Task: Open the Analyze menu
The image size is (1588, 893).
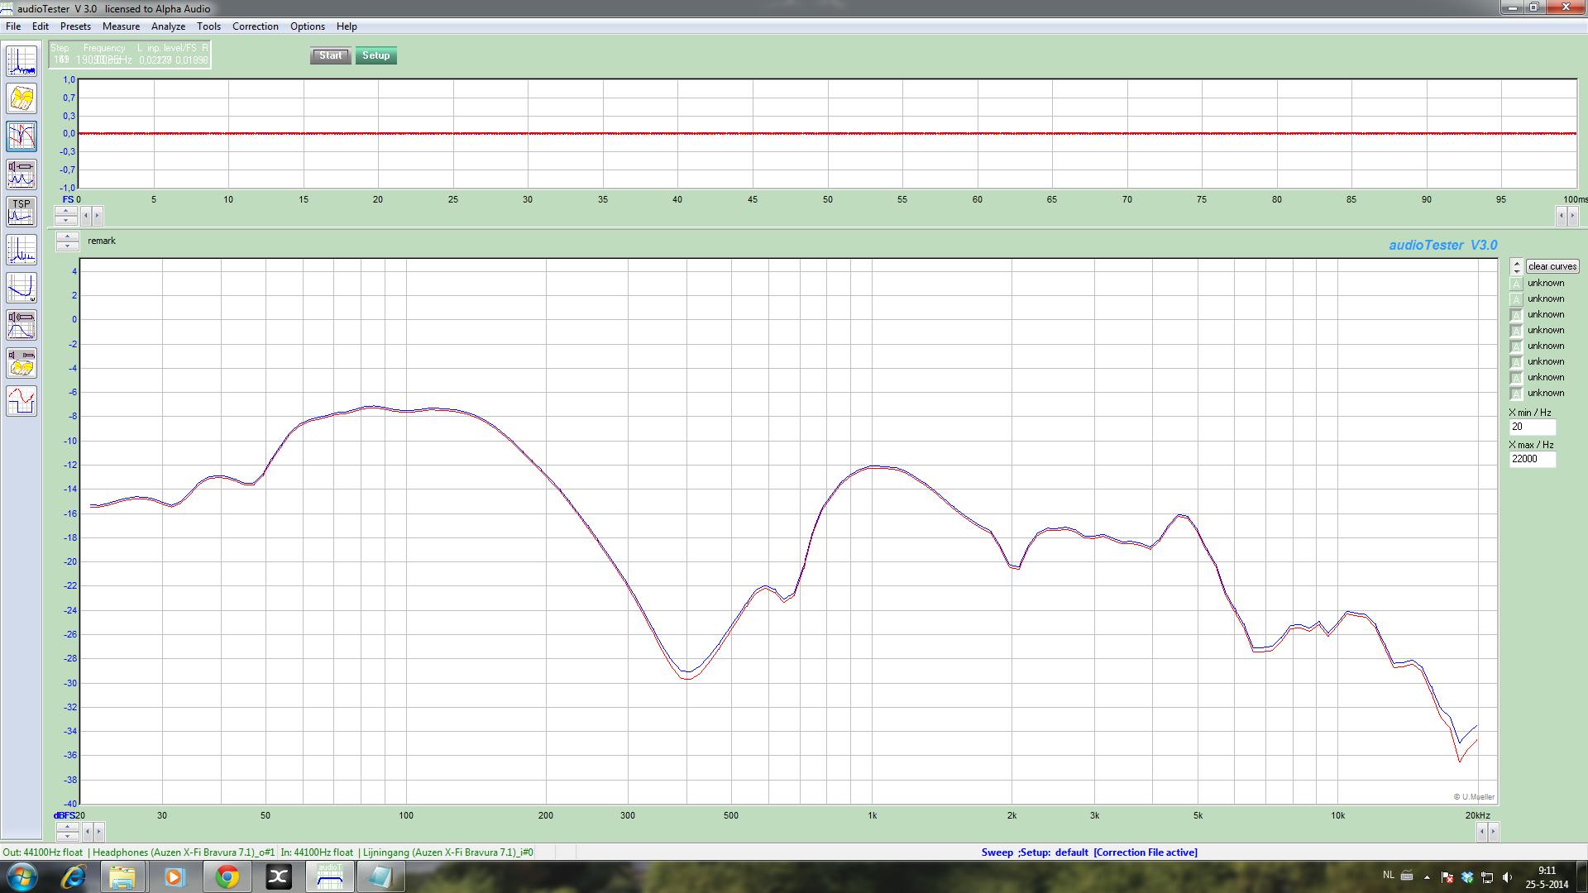Action: (168, 26)
